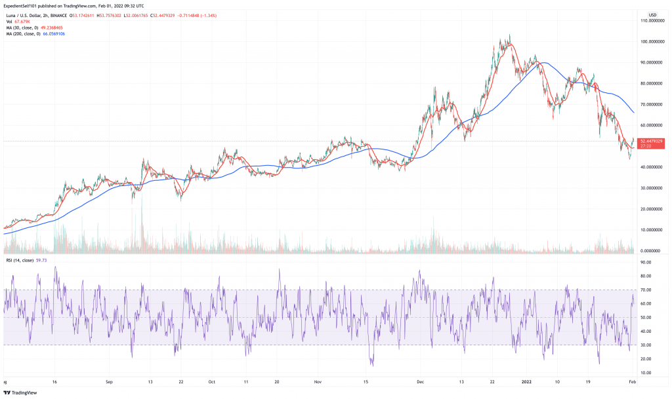Select the USD currency label on the price axis

pos(652,14)
